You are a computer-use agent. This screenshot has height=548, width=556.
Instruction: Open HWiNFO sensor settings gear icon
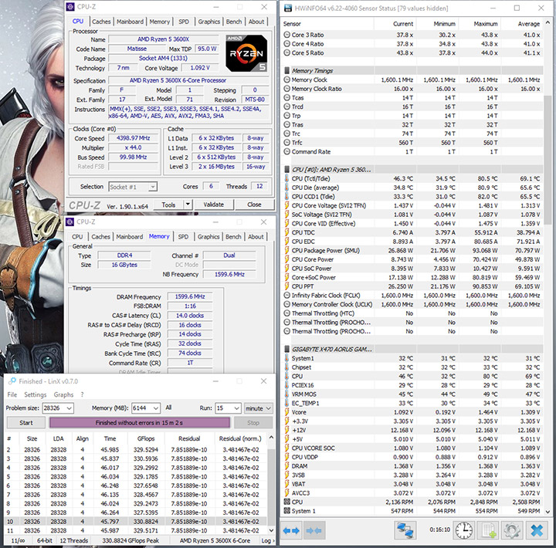point(511,531)
